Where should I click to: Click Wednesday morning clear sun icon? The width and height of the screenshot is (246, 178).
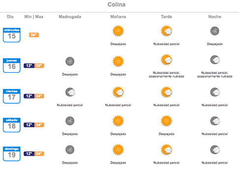point(118,31)
